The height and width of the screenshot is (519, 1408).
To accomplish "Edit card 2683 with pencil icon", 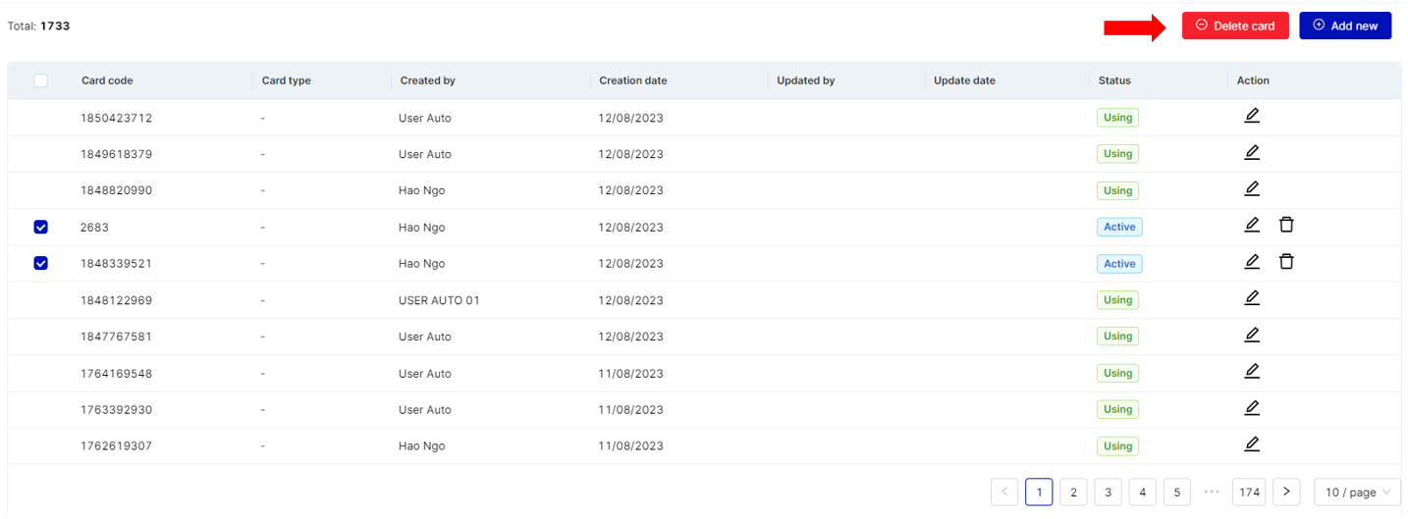I will click(x=1252, y=225).
